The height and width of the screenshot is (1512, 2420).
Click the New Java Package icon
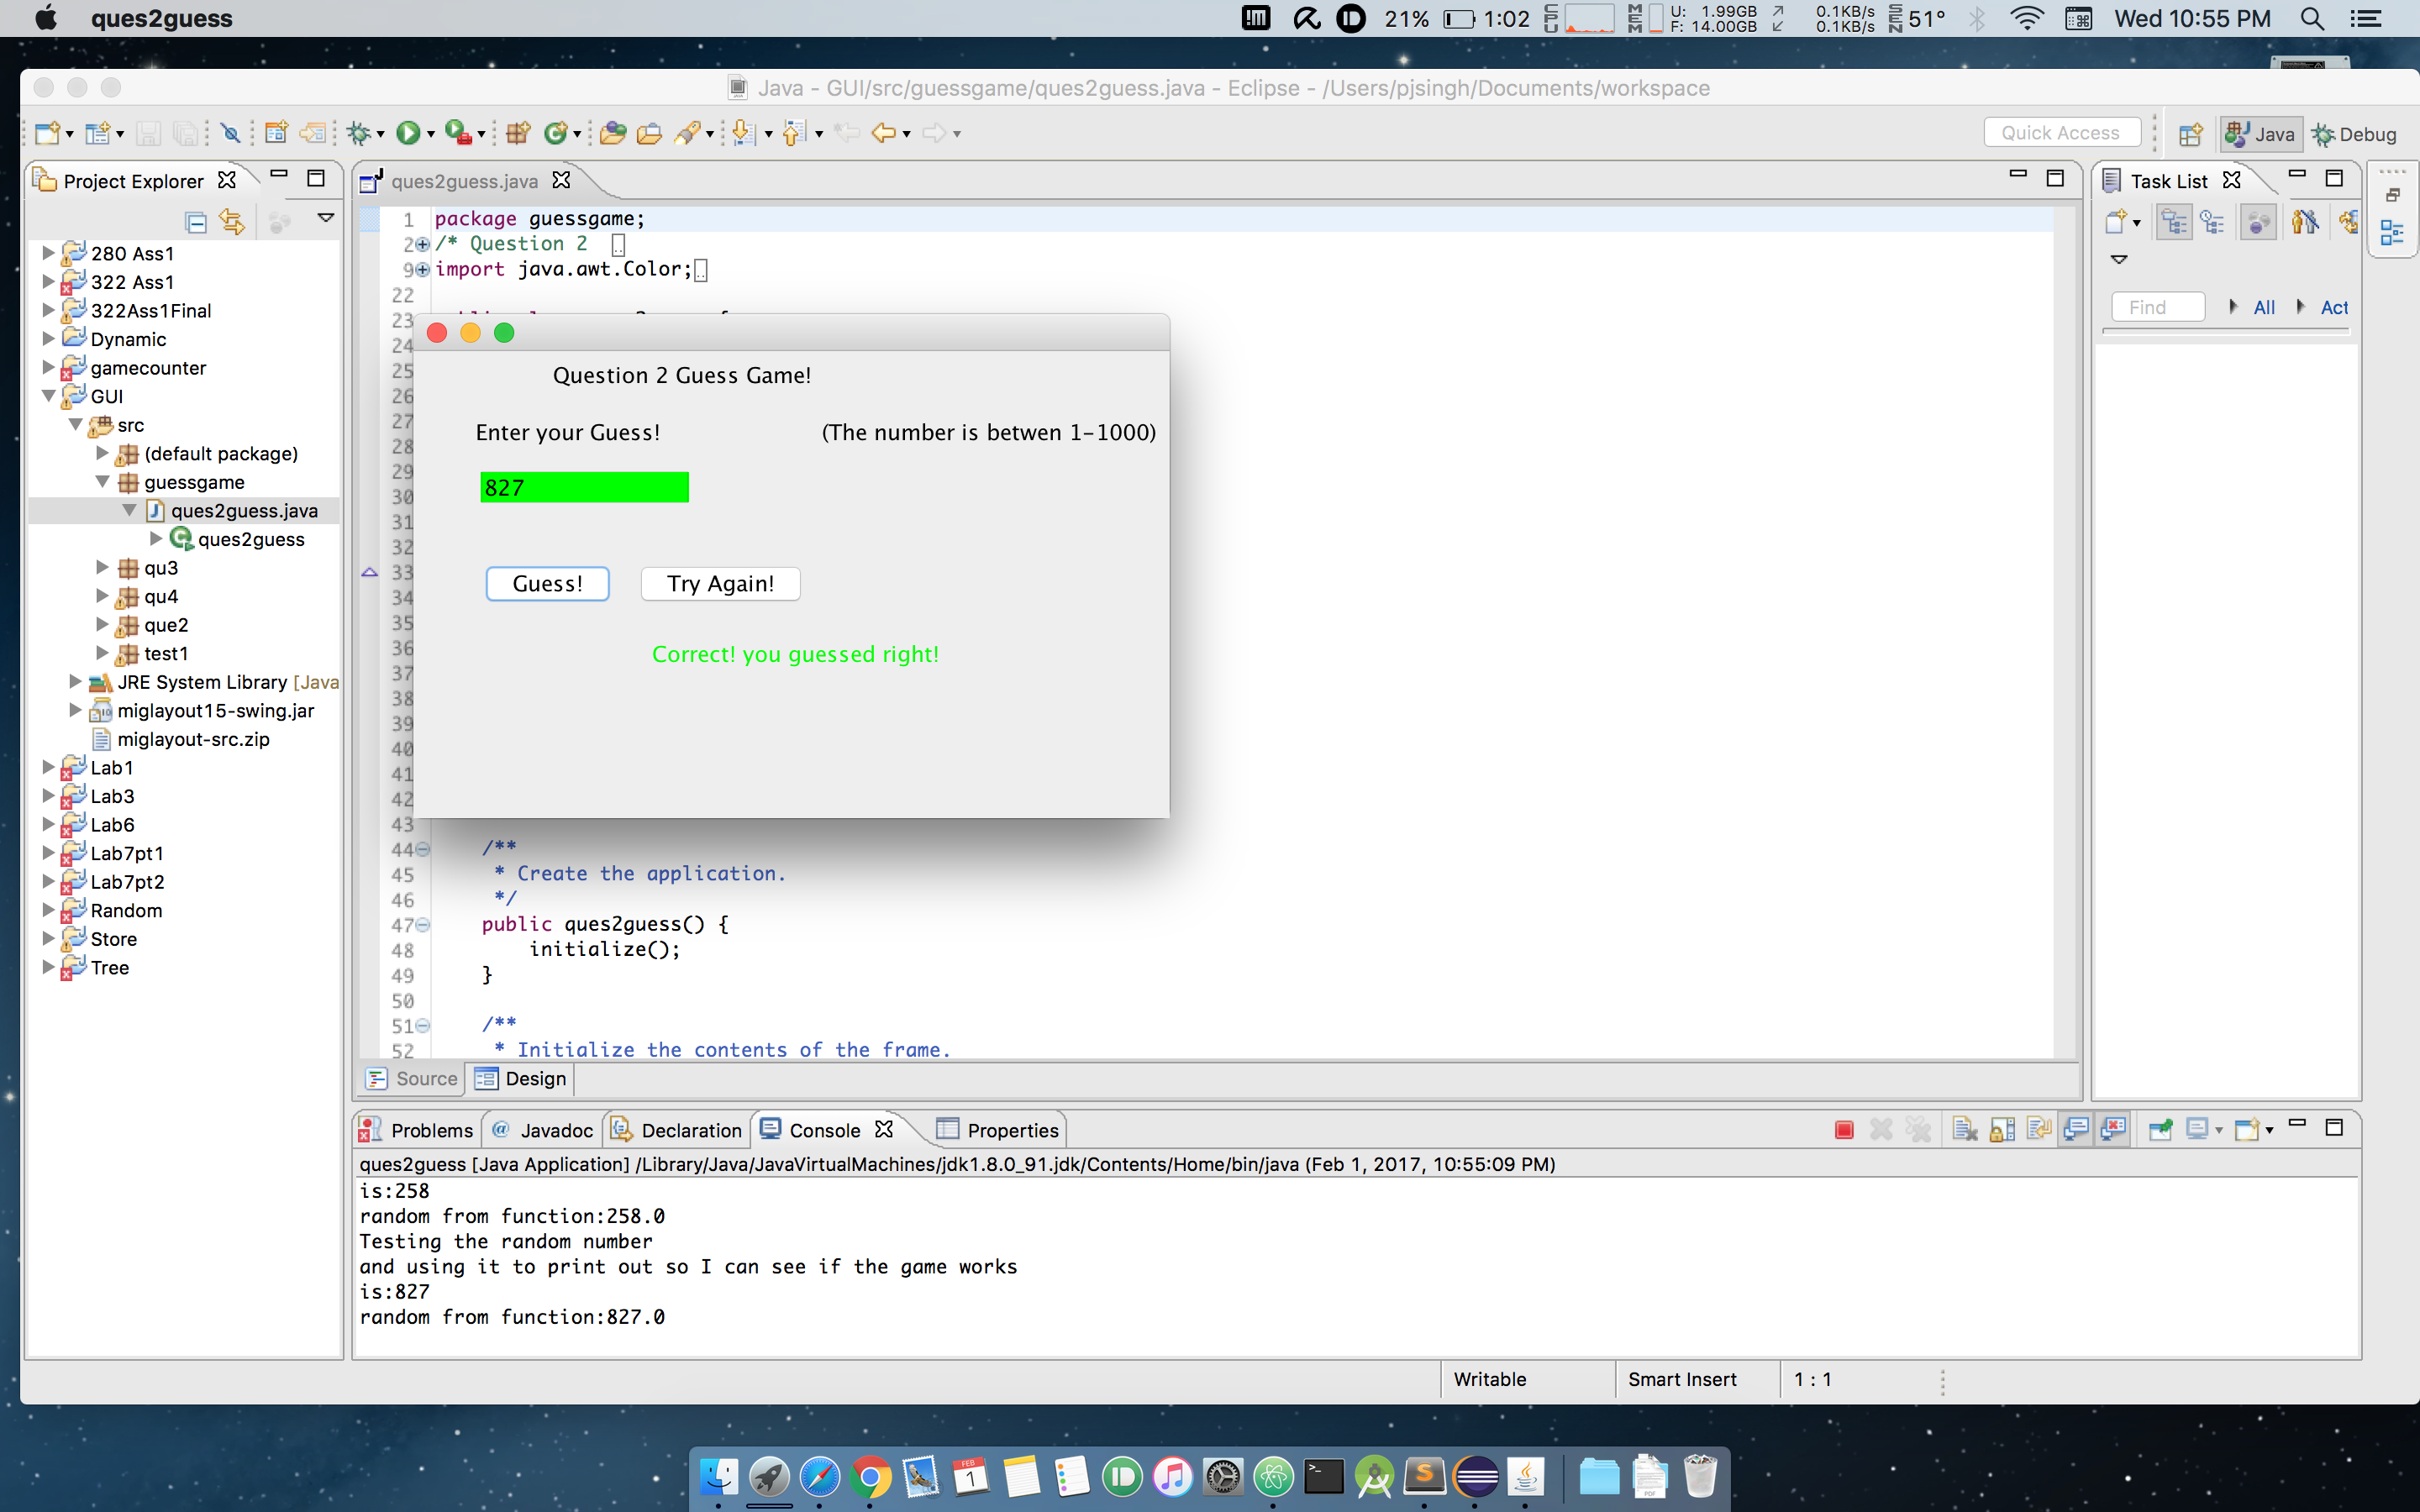coord(518,133)
